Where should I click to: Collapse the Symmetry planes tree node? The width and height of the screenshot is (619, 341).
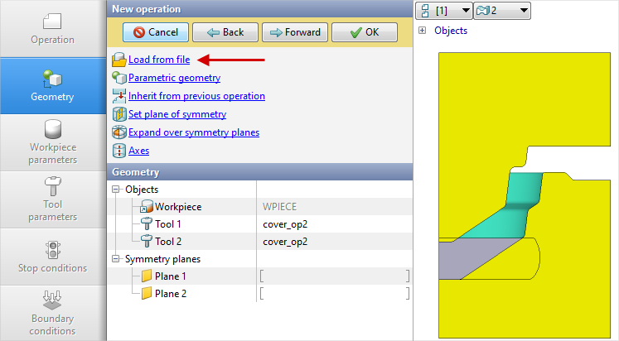pos(115,259)
